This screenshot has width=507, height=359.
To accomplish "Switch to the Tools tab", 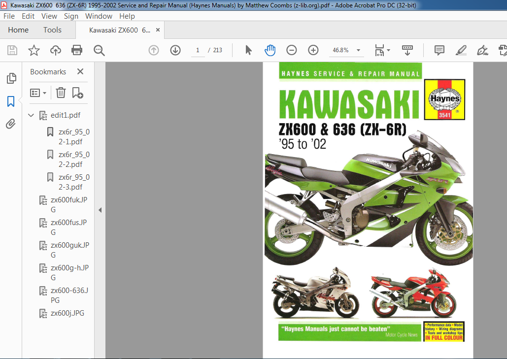I will click(x=52, y=30).
